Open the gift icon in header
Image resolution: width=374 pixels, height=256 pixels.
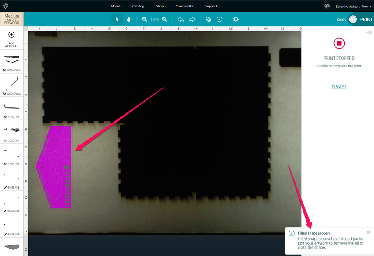tap(327, 6)
